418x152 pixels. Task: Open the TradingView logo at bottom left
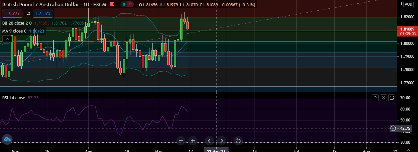click(7, 140)
